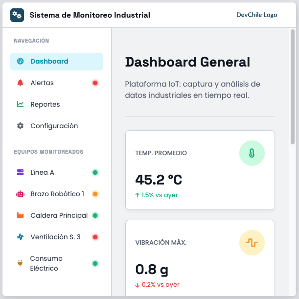
Task: Click the gears app logo icon
Action: (x=17, y=15)
